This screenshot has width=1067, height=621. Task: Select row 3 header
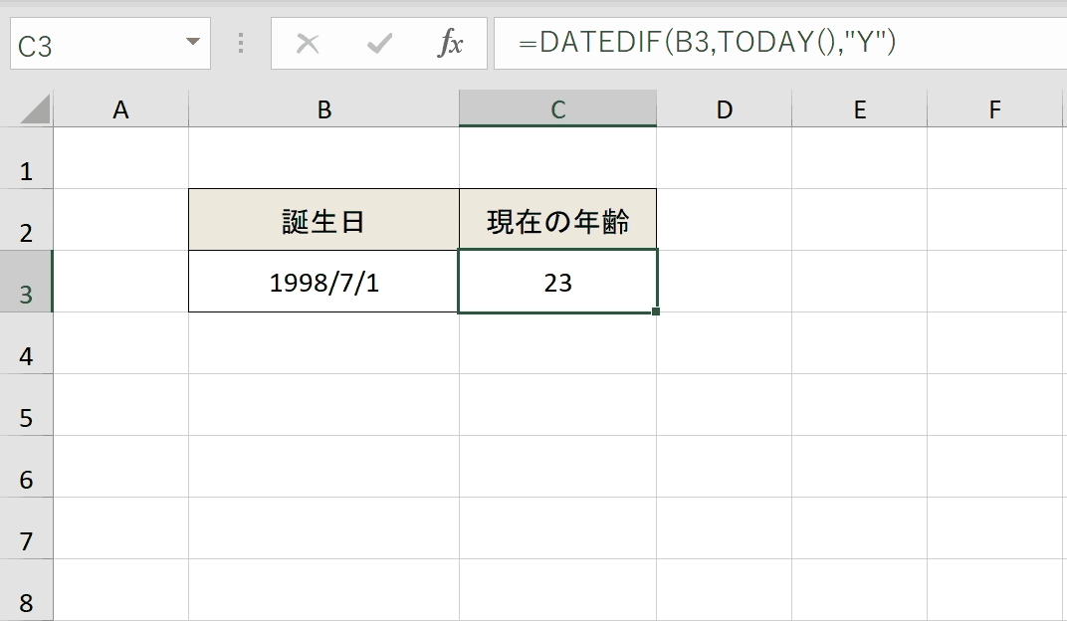point(26,281)
